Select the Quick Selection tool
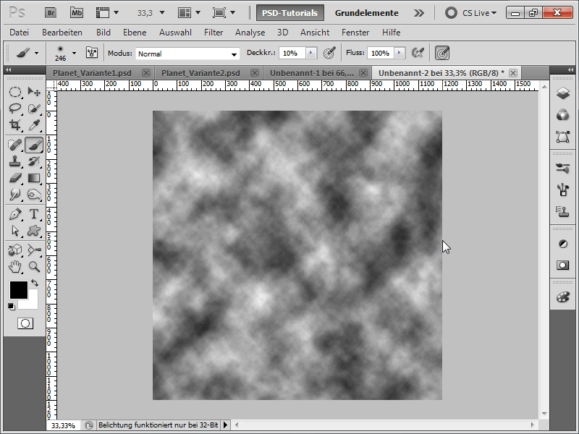Screen dimensions: 579x434 (x=34, y=108)
